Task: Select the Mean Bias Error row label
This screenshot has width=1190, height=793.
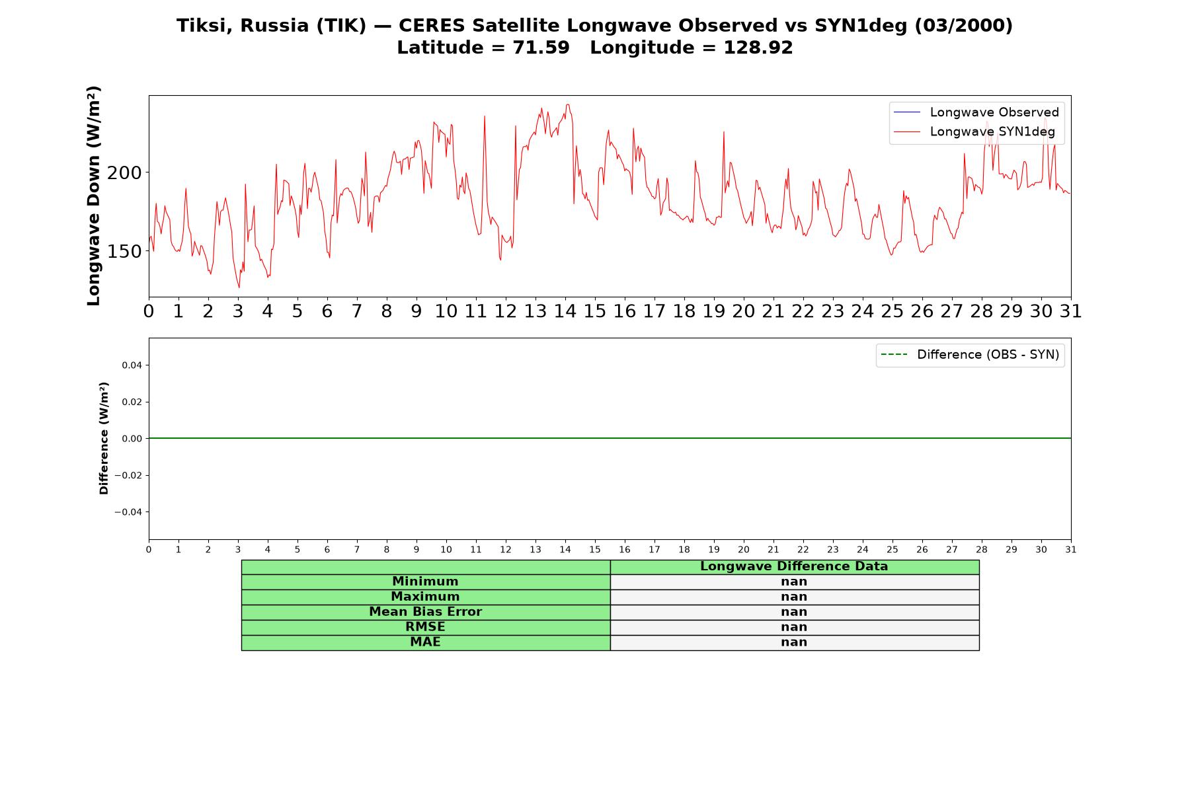Action: coord(425,612)
